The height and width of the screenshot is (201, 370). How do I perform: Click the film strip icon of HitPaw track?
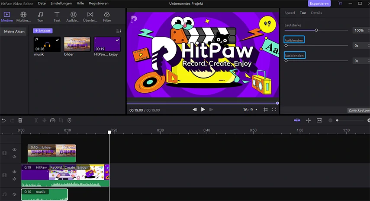4,176
